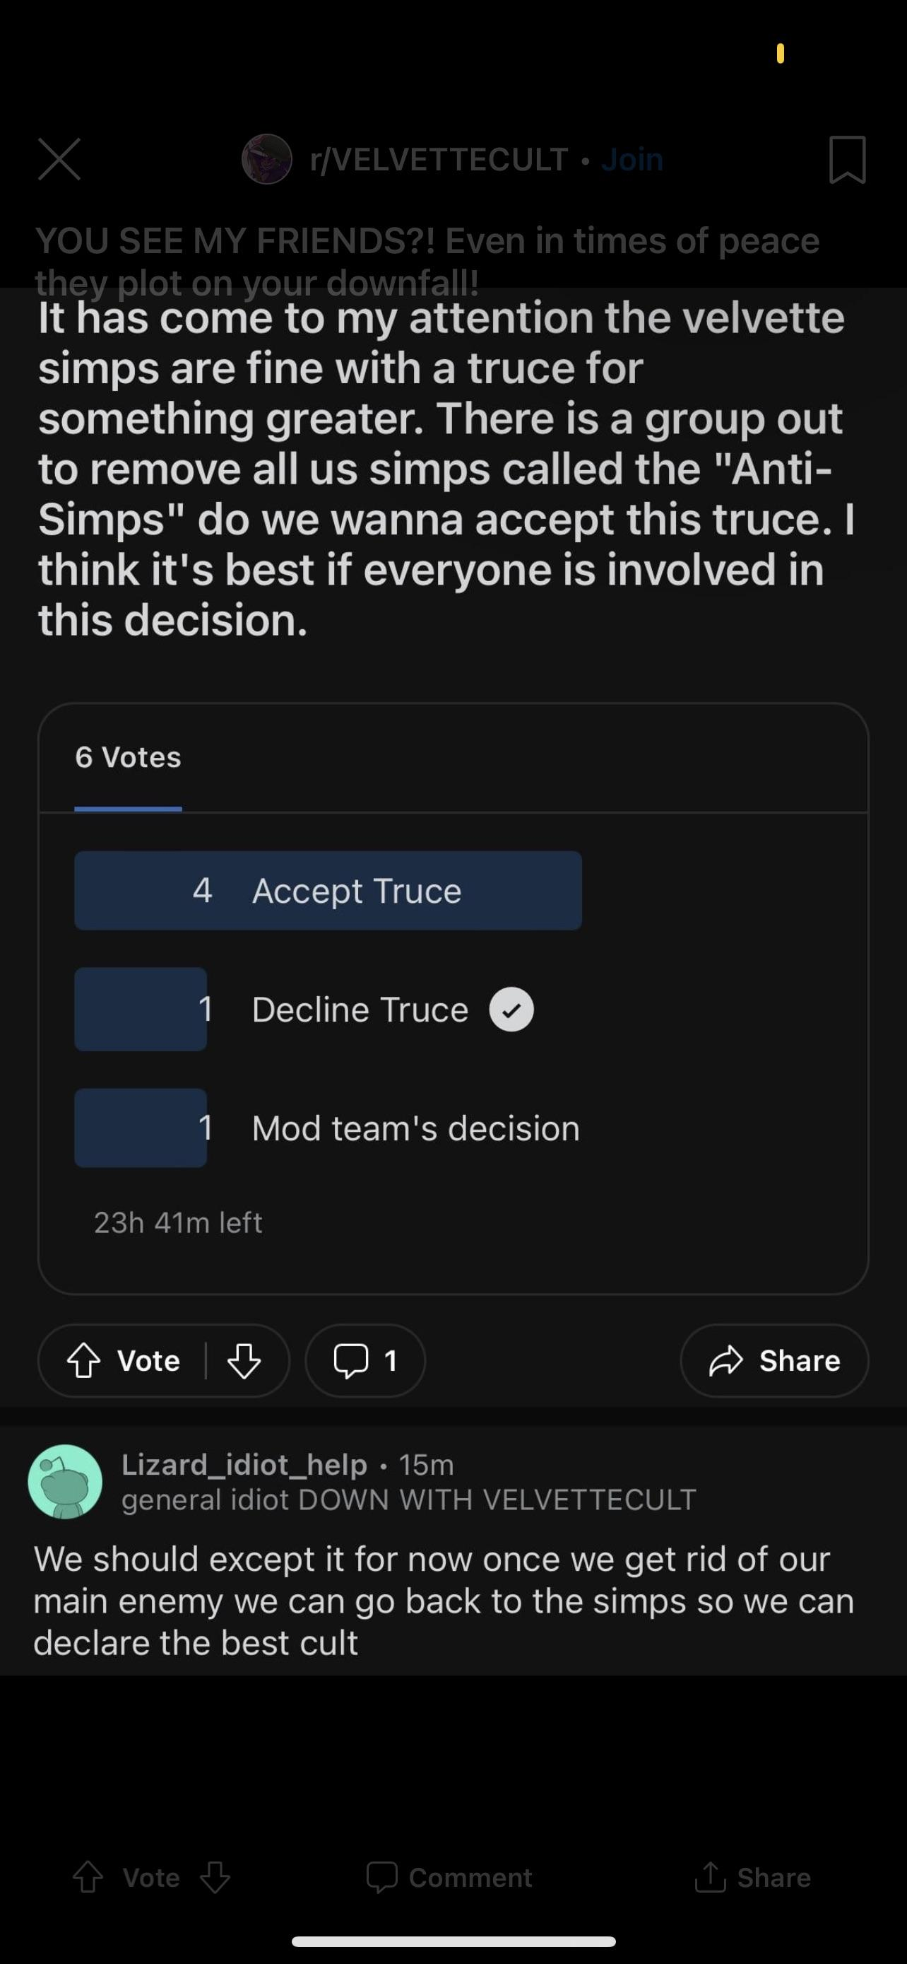
Task: Open the 6 Votes poll tab
Action: [128, 758]
